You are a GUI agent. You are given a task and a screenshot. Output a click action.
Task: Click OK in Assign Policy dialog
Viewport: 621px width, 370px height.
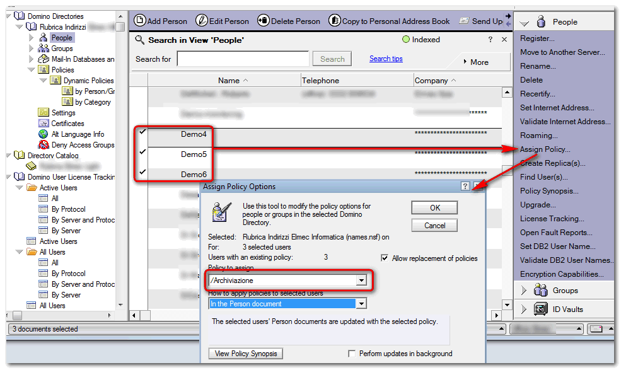[x=434, y=207]
